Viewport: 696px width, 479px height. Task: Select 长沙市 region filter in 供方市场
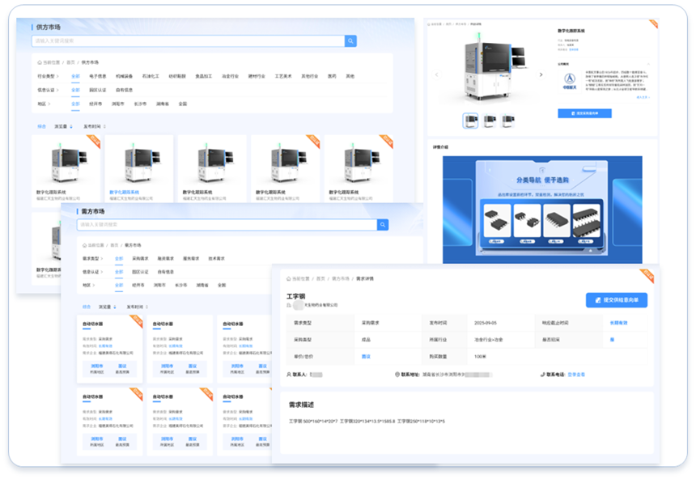tap(140, 104)
